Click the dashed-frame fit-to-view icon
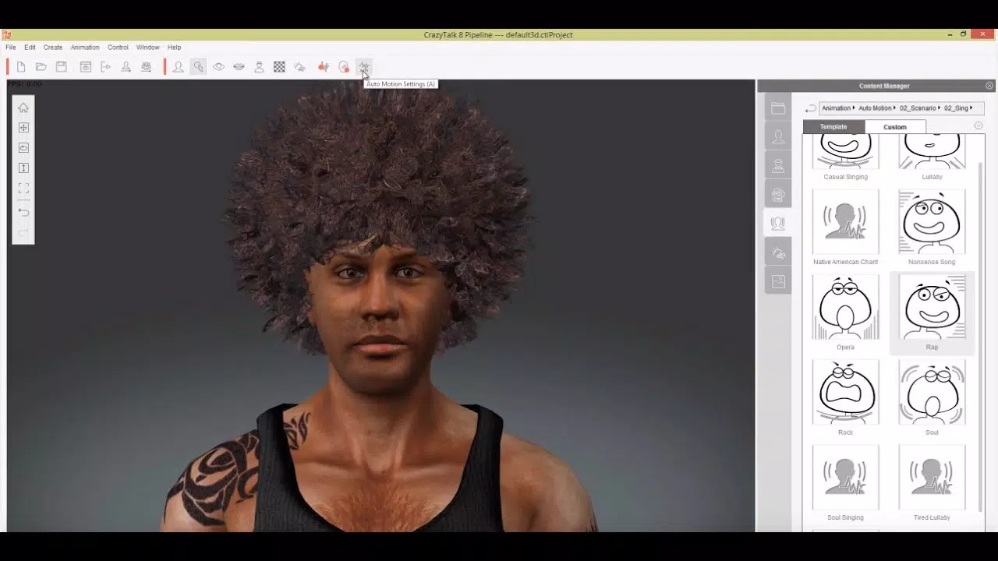The height and width of the screenshot is (561, 998). pos(23,189)
